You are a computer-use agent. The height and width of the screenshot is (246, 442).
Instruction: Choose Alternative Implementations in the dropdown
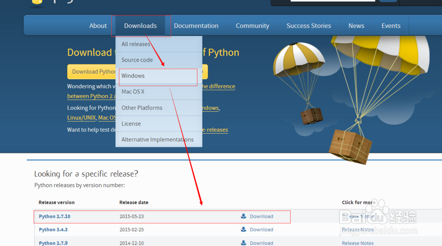click(x=159, y=140)
